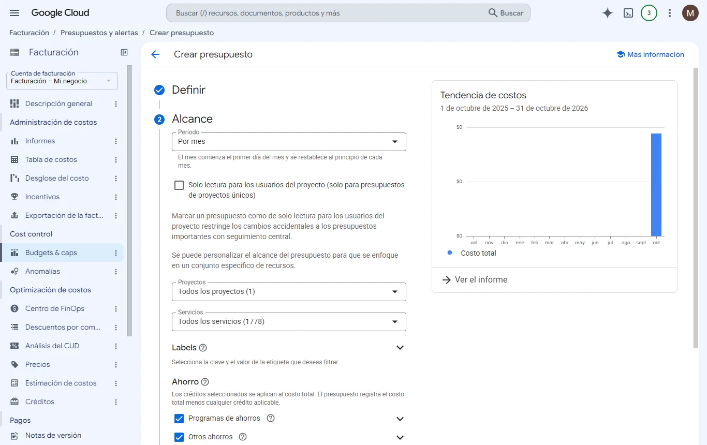This screenshot has height=445, width=707.
Task: Click Presupuestos y alertas breadcrumb
Action: click(x=99, y=33)
